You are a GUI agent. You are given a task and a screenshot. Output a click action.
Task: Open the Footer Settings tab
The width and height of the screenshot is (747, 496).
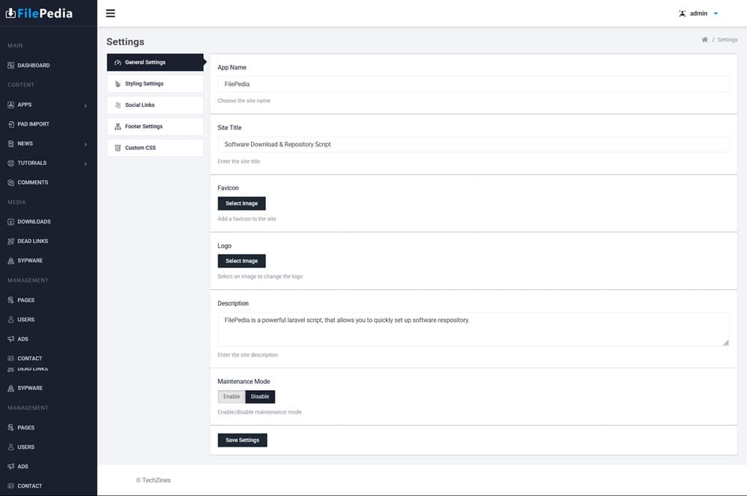(x=155, y=126)
